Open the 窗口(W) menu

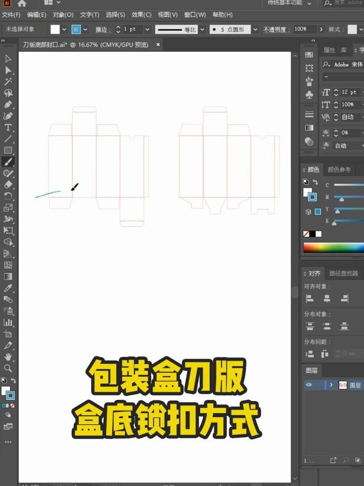pos(195,15)
